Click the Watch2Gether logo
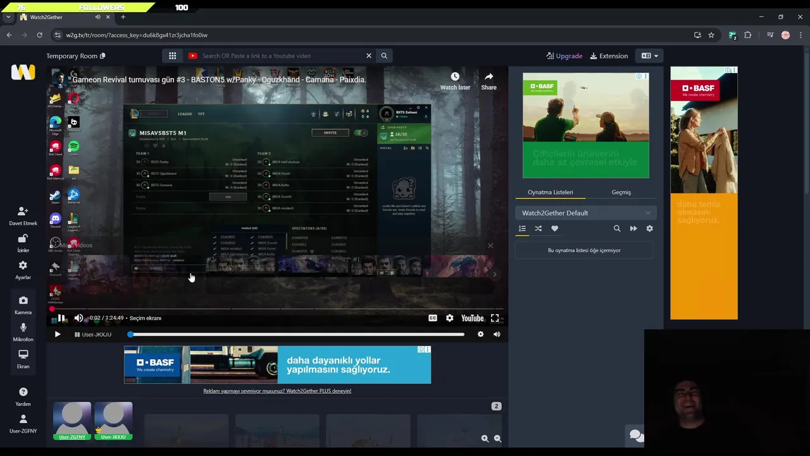Image resolution: width=810 pixels, height=456 pixels. [23, 72]
